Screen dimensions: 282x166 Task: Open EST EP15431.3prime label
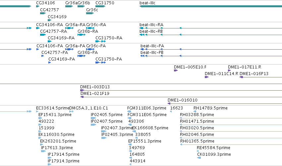(55, 115)
